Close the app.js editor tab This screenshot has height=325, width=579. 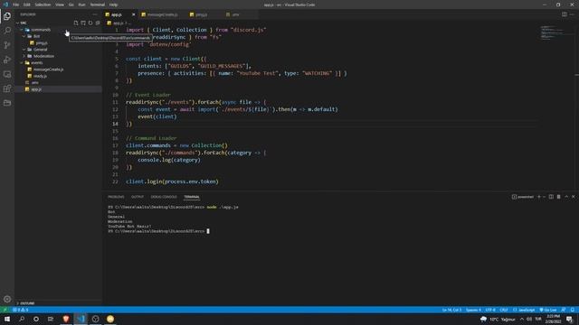coord(133,14)
